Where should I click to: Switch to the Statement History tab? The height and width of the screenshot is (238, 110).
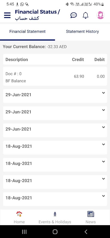(82, 32)
